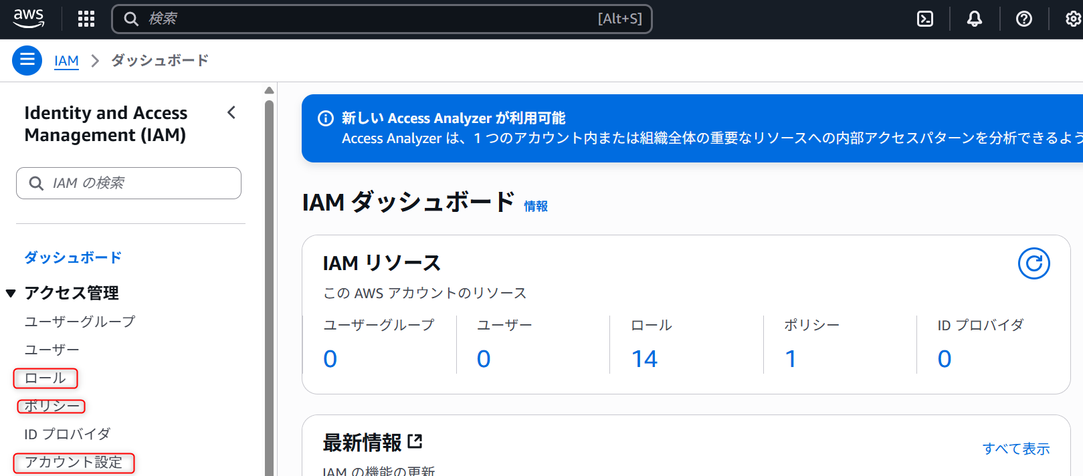Click the すべて表示 link
The width and height of the screenshot is (1083, 476).
tap(1016, 449)
